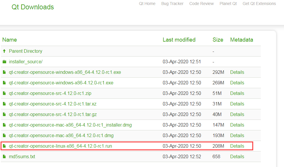Download qt-creator-opensource-src-4.12.0-rc1.tar.xz
Image resolution: width=284 pixels, height=167 pixels.
click(x=53, y=104)
